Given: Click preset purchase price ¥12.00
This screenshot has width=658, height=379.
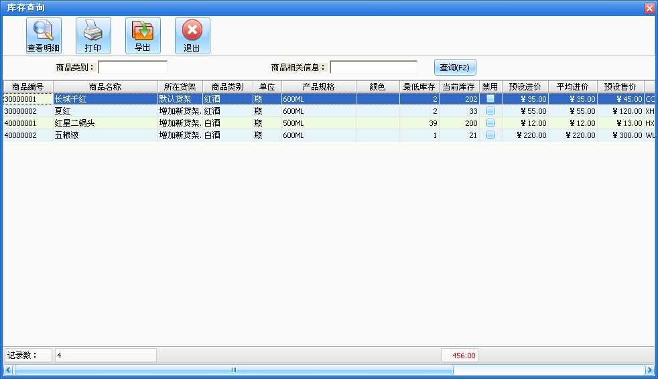Looking at the screenshot, I should click(x=525, y=123).
